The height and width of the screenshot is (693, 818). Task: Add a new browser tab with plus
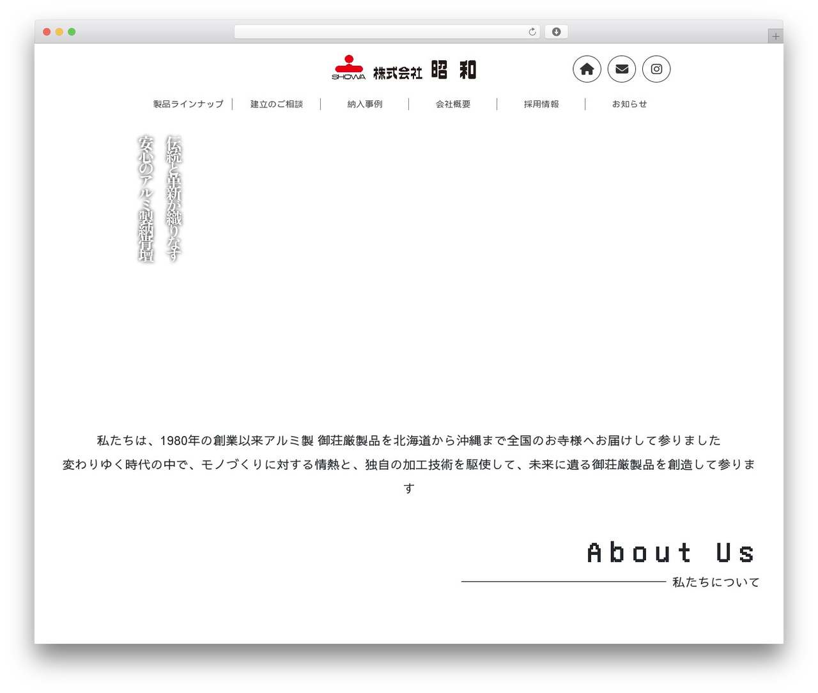[776, 36]
